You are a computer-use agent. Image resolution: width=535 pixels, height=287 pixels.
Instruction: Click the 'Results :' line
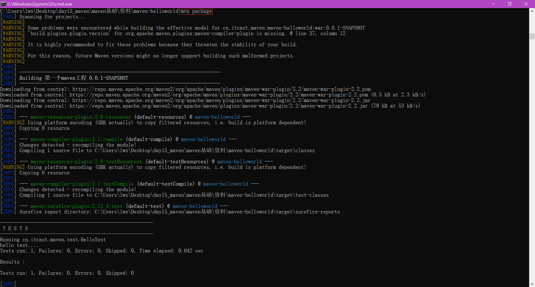click(13, 262)
